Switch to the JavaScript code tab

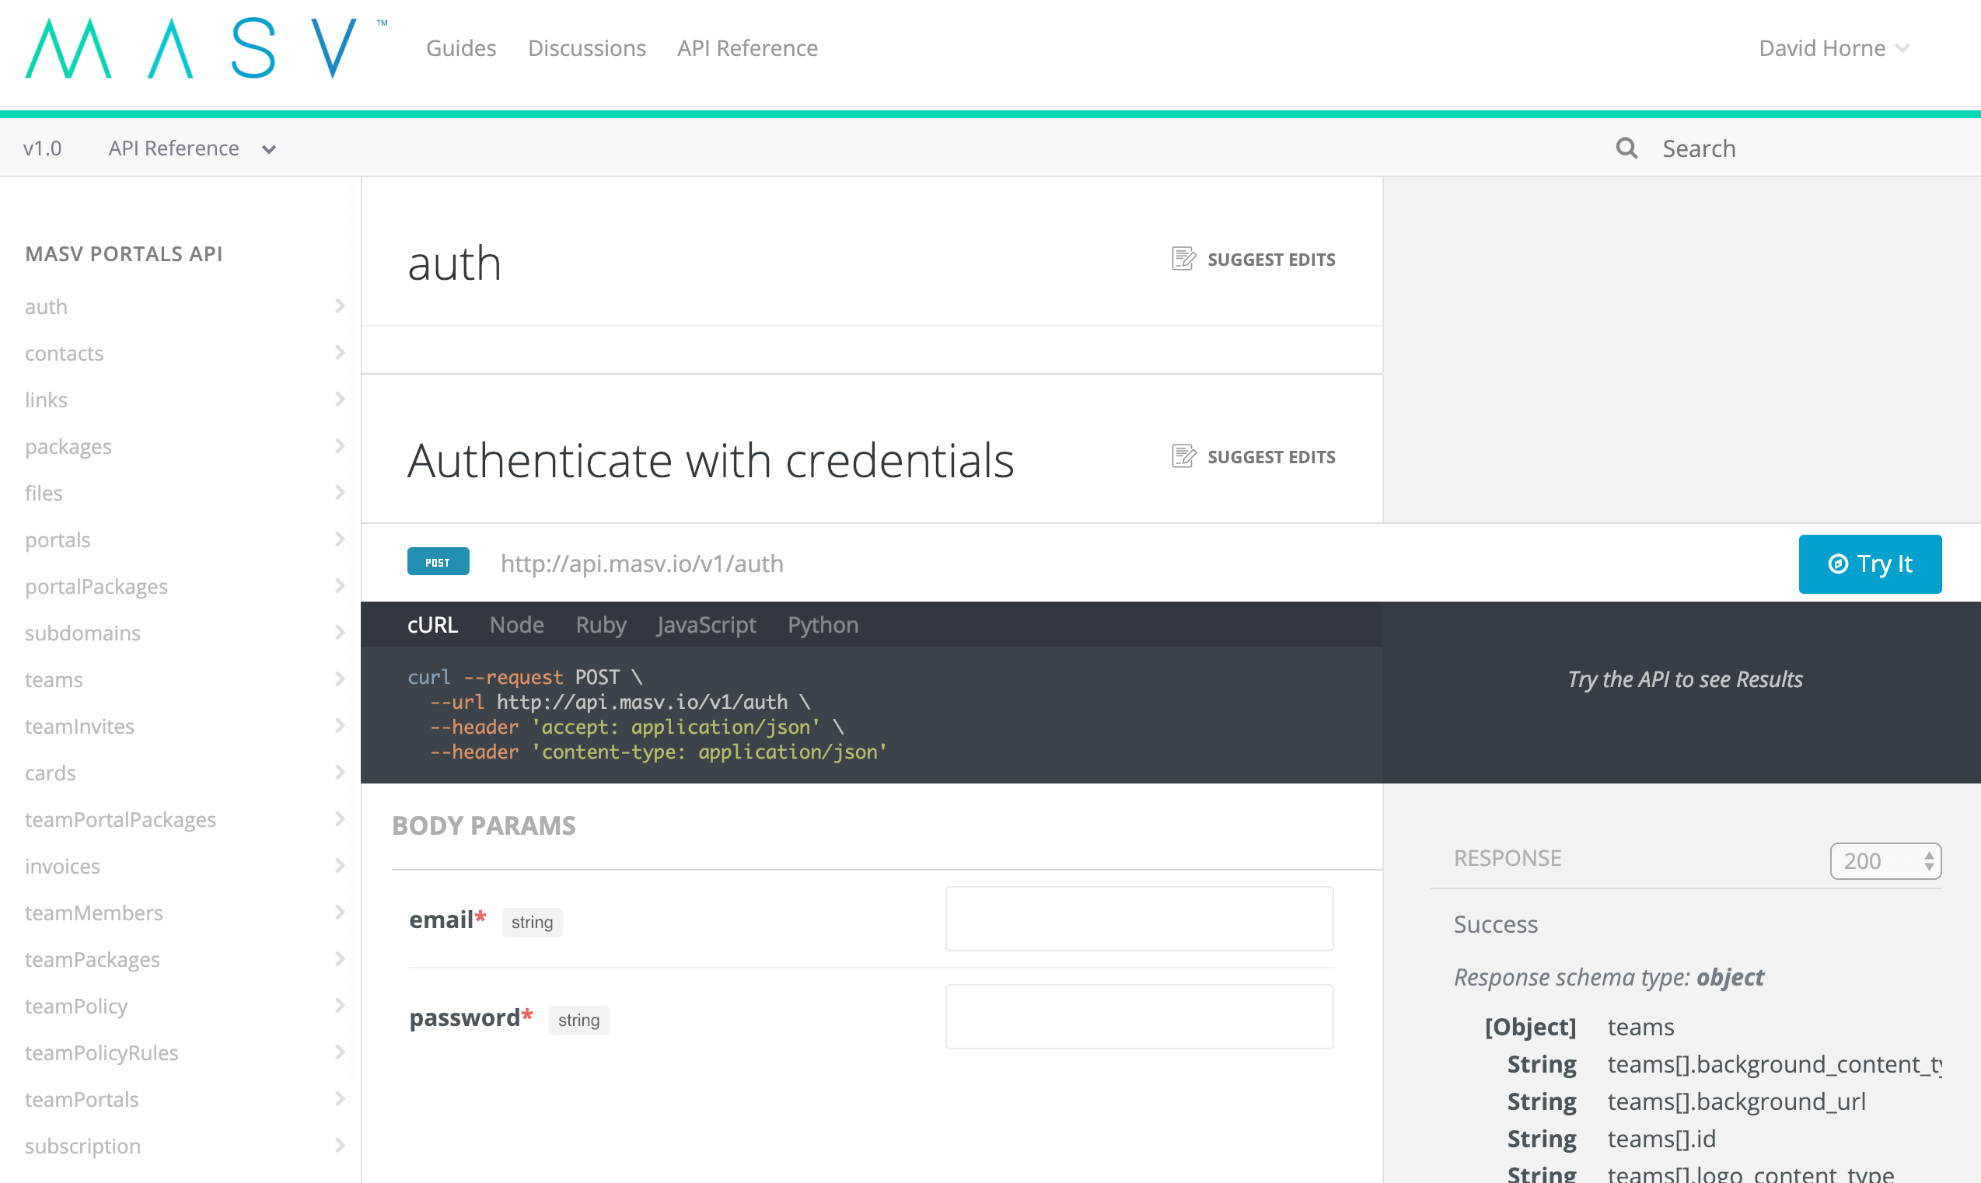(706, 624)
